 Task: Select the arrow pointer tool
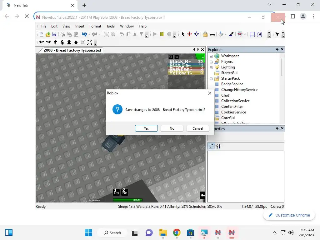click(183, 34)
